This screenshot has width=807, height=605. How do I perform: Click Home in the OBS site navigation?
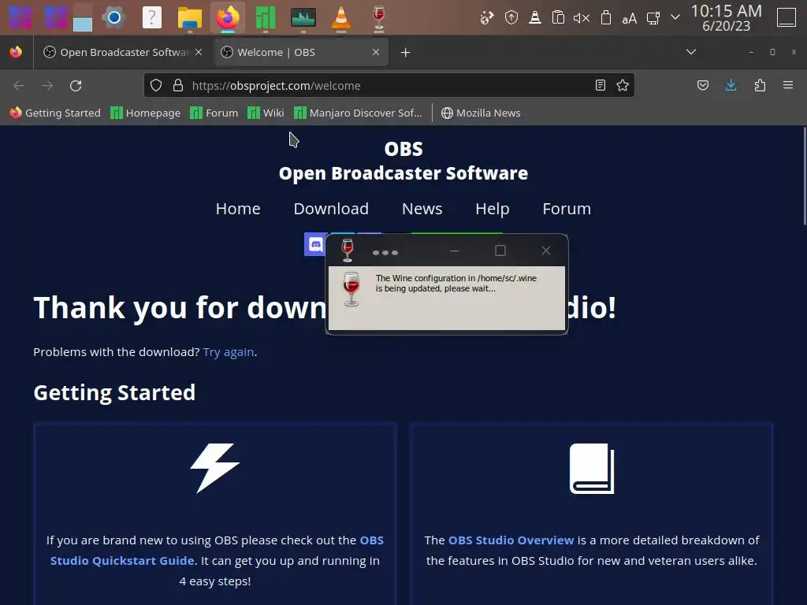point(238,209)
